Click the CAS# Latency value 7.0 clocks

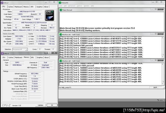pyautogui.click(x=35, y=79)
